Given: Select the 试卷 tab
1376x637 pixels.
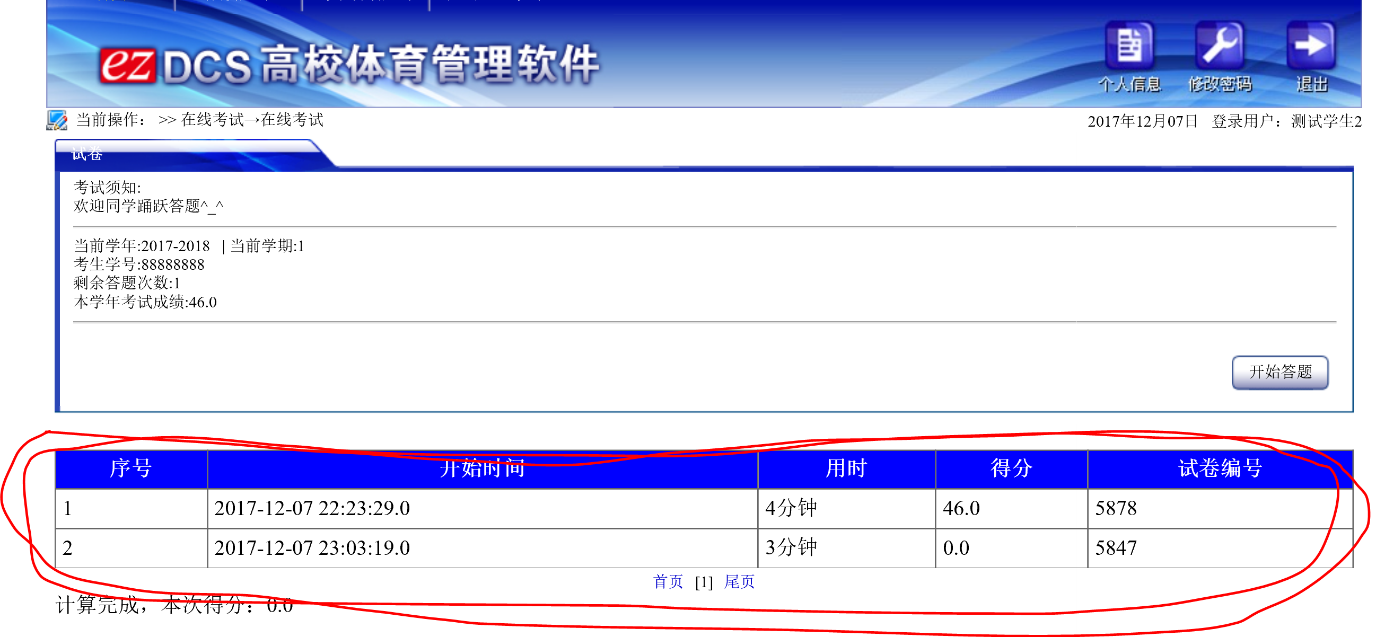Looking at the screenshot, I should pos(87,154).
